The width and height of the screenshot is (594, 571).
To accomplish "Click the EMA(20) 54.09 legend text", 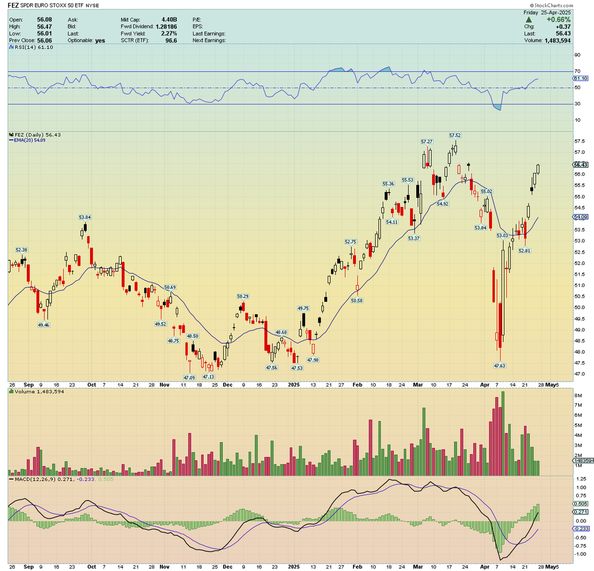I will [30, 141].
